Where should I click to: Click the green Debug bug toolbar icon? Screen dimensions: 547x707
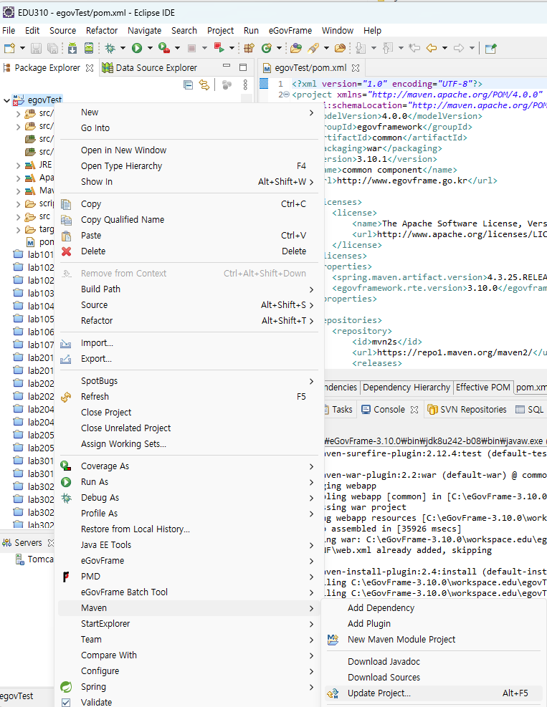pyautogui.click(x=110, y=48)
